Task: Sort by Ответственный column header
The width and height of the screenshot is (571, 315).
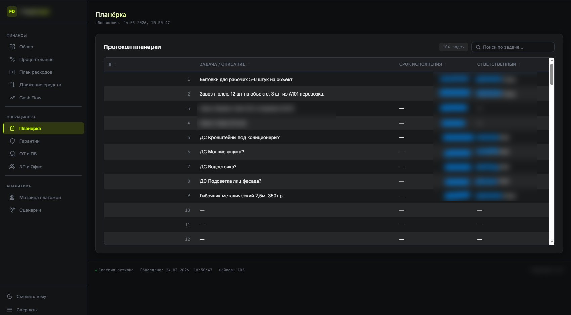Action: (x=498, y=64)
